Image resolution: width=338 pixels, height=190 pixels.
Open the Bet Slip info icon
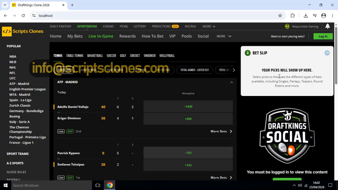[327, 53]
